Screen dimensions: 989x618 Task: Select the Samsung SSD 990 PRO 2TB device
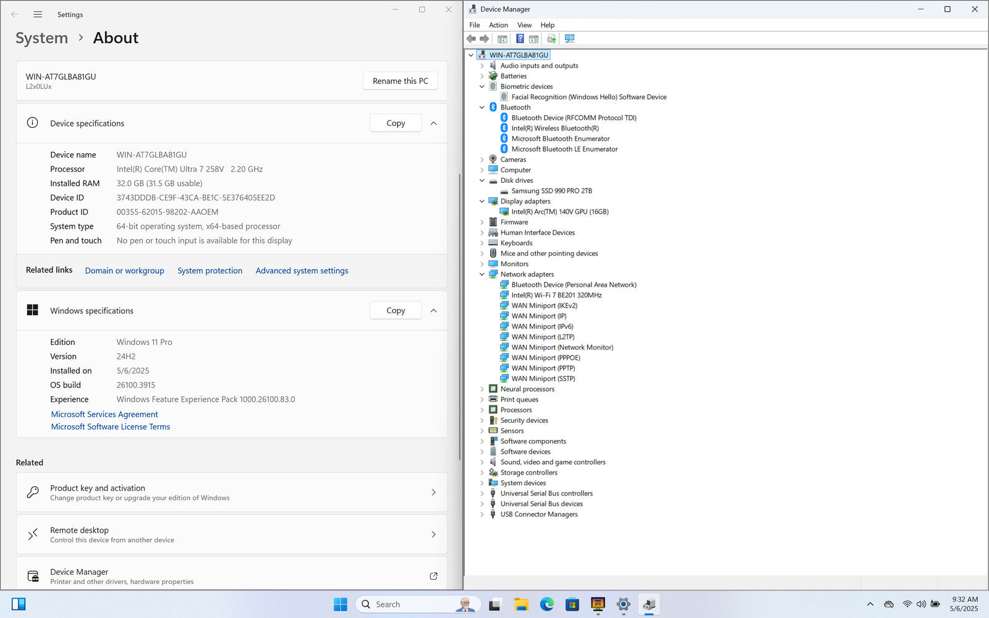pyautogui.click(x=551, y=191)
